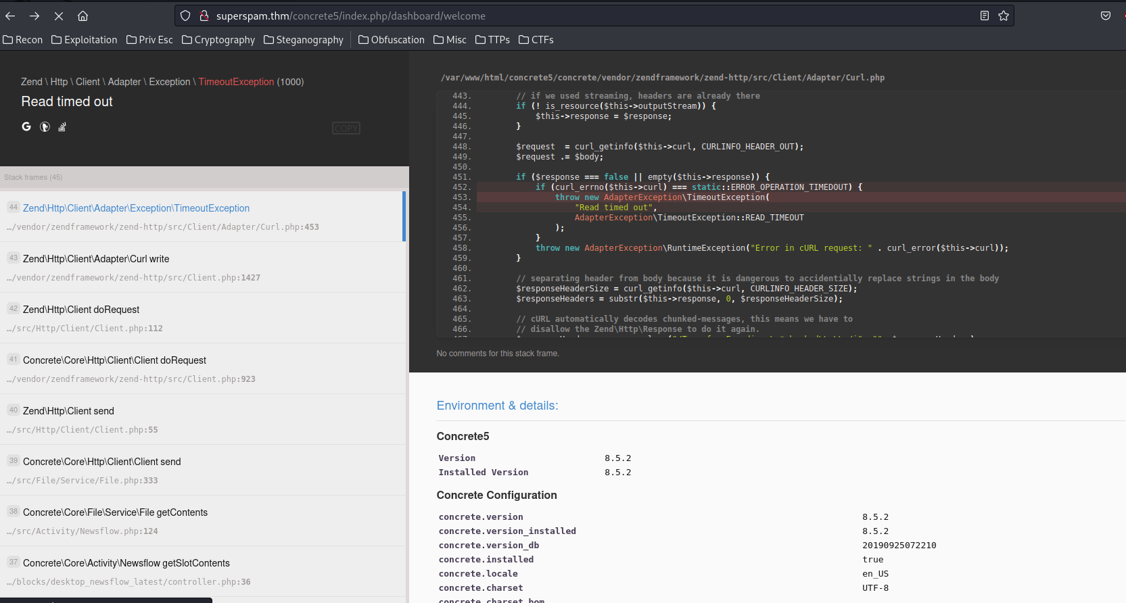The image size is (1126, 603).
Task: Open the browser home page
Action: (x=83, y=16)
